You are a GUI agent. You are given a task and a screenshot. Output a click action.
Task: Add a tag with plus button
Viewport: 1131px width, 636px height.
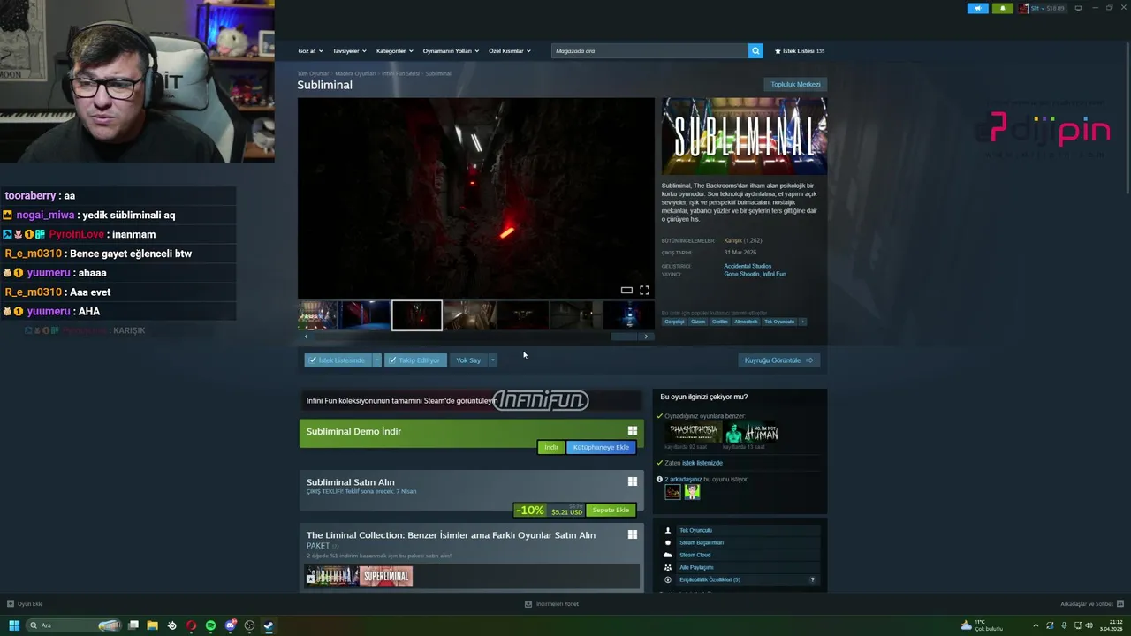[802, 322]
